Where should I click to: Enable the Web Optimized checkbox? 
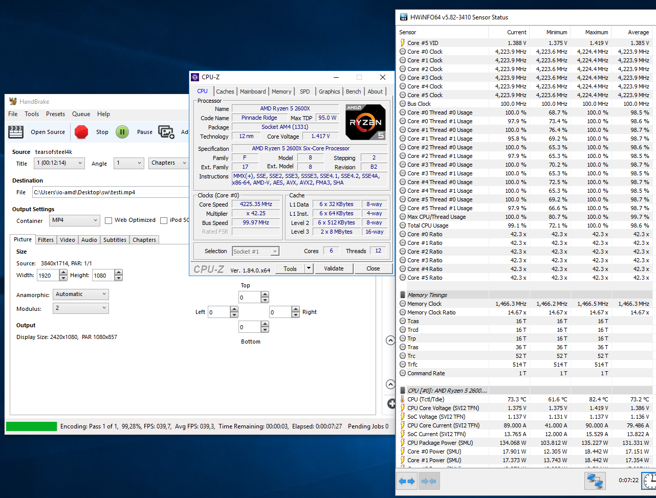108,220
